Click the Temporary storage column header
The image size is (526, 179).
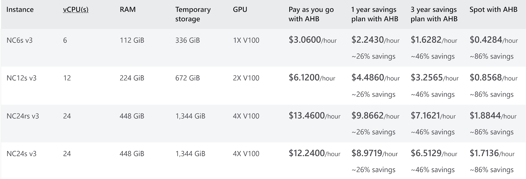193,14
